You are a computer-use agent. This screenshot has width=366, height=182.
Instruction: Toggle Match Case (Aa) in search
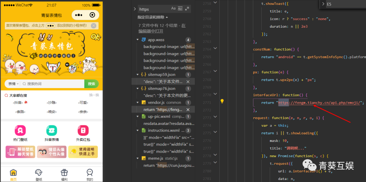(x=173, y=8)
